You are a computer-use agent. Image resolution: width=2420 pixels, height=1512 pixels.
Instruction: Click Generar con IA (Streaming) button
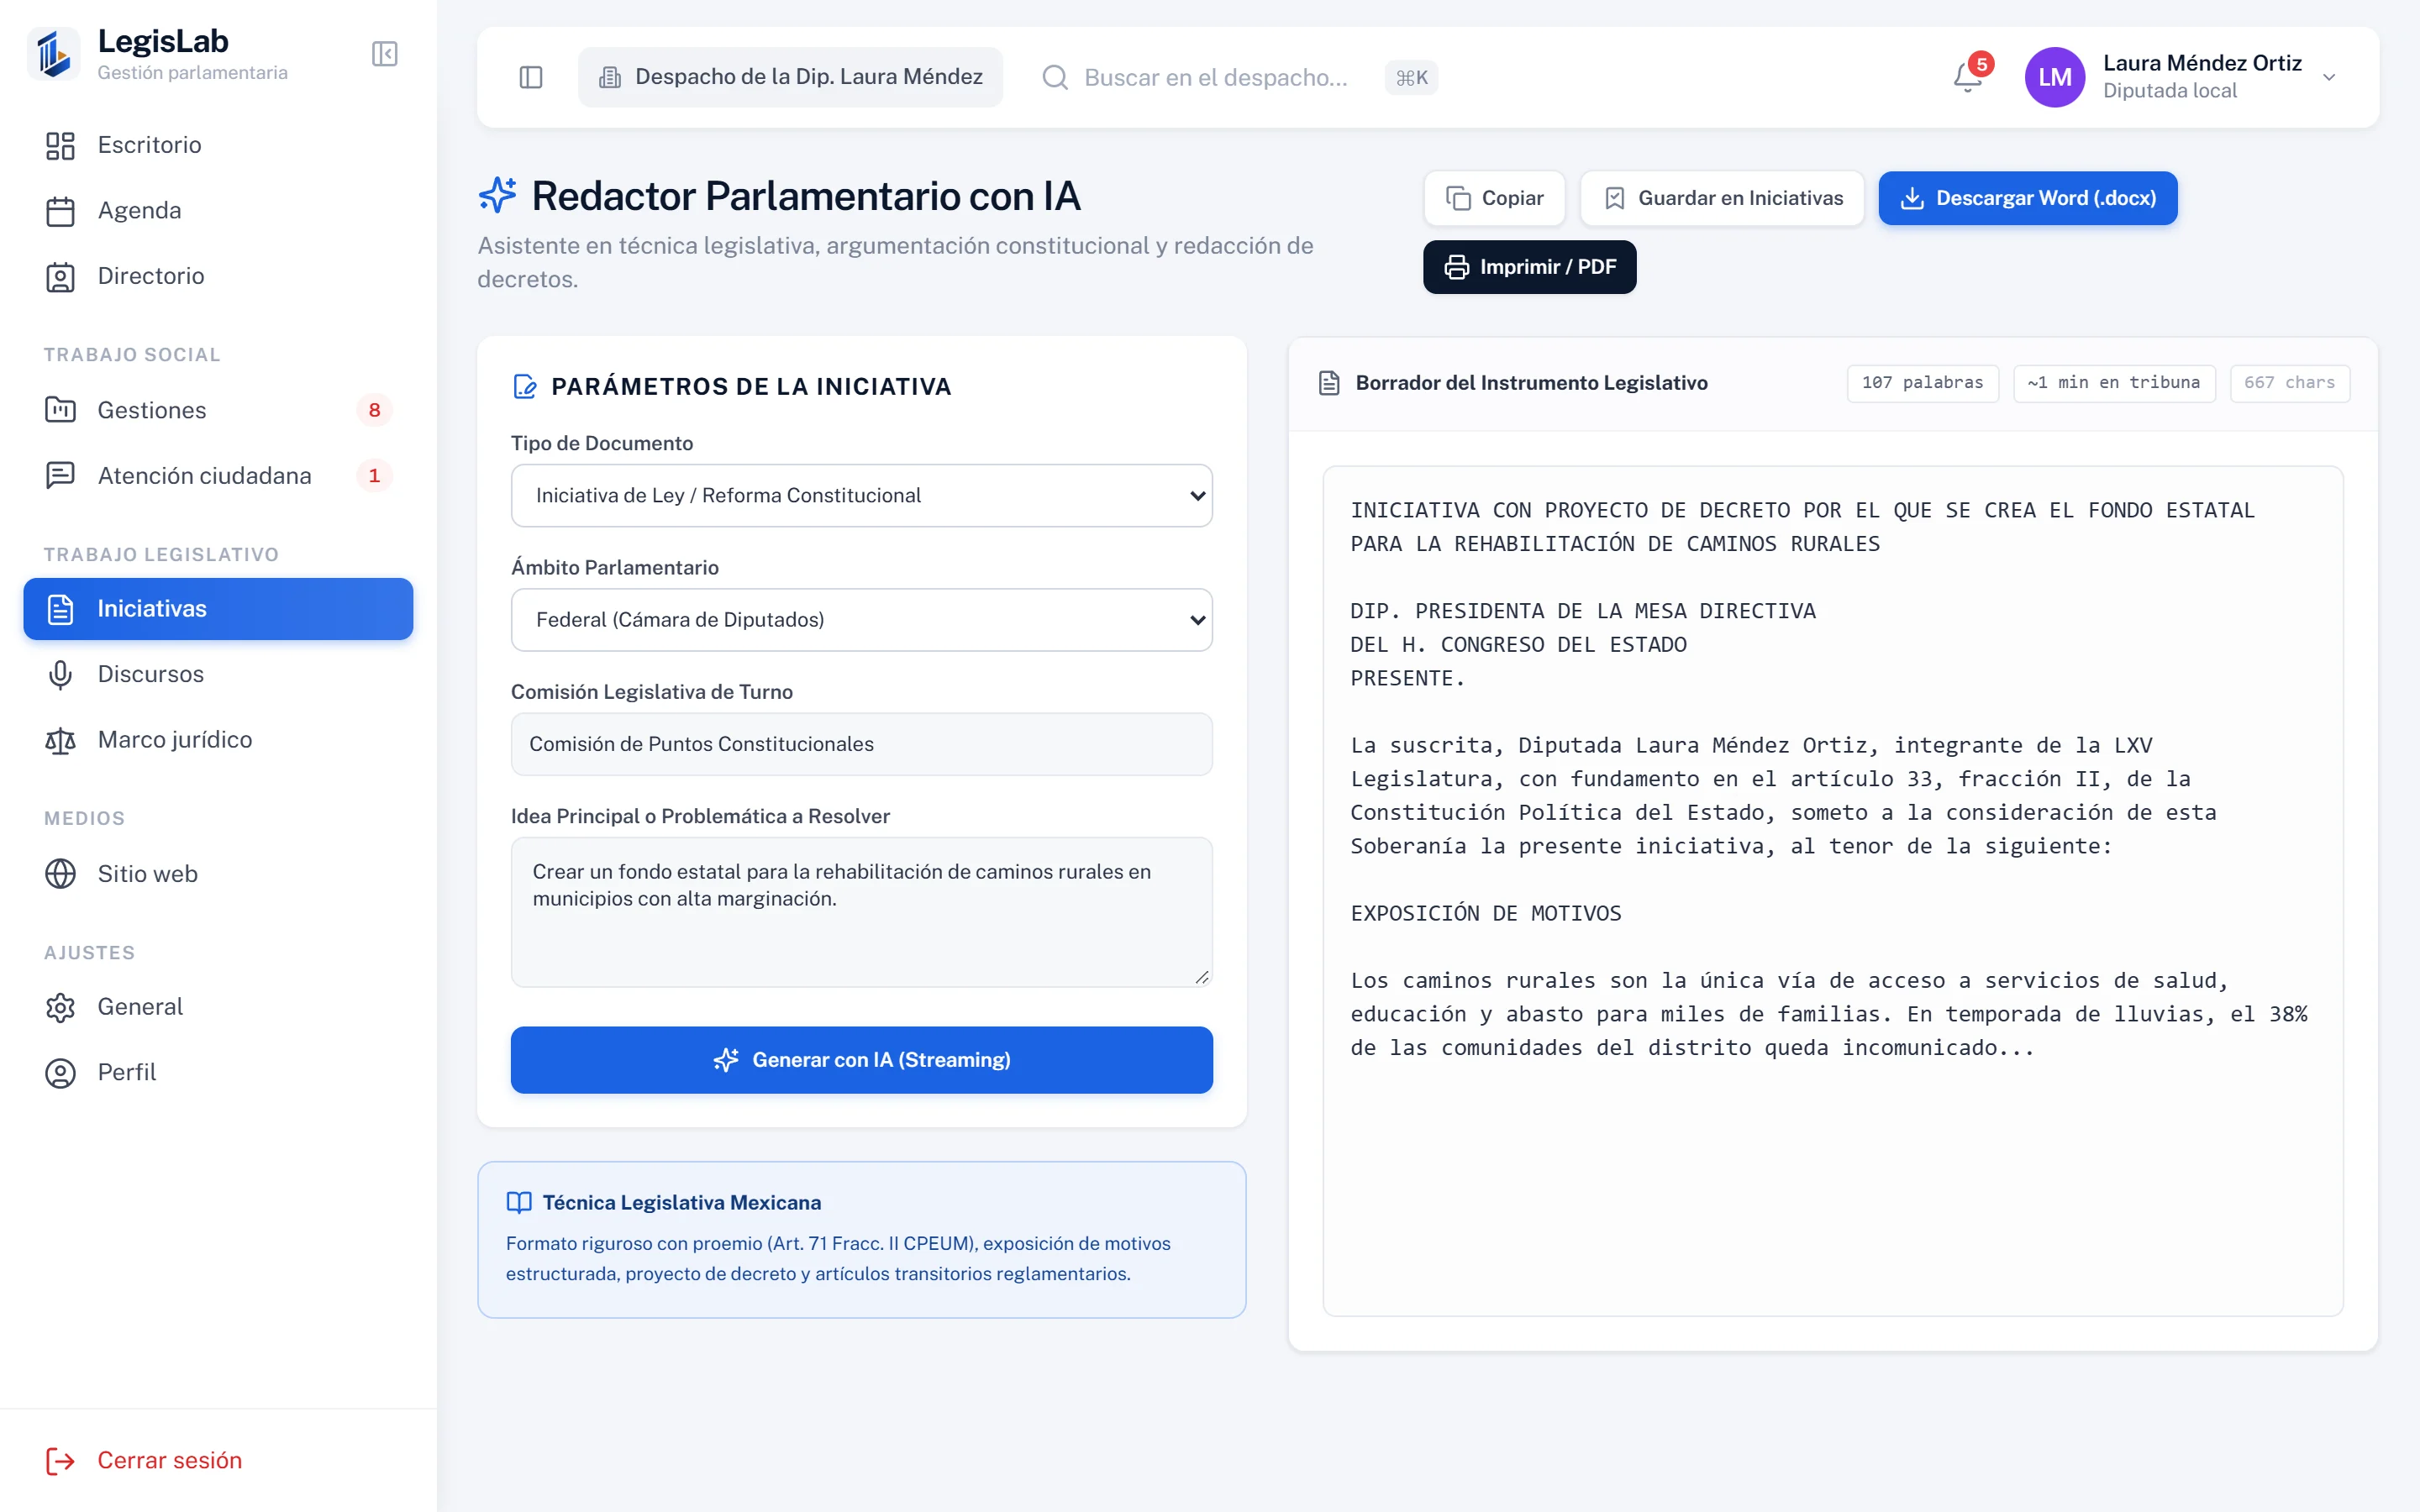coord(862,1060)
